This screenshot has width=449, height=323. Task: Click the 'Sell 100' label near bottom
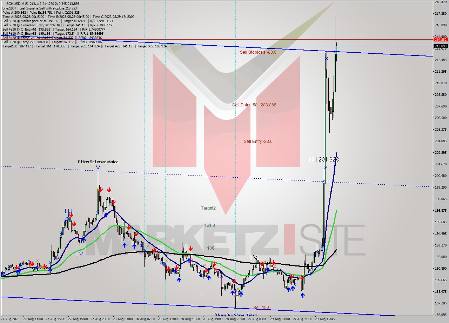tap(261, 308)
